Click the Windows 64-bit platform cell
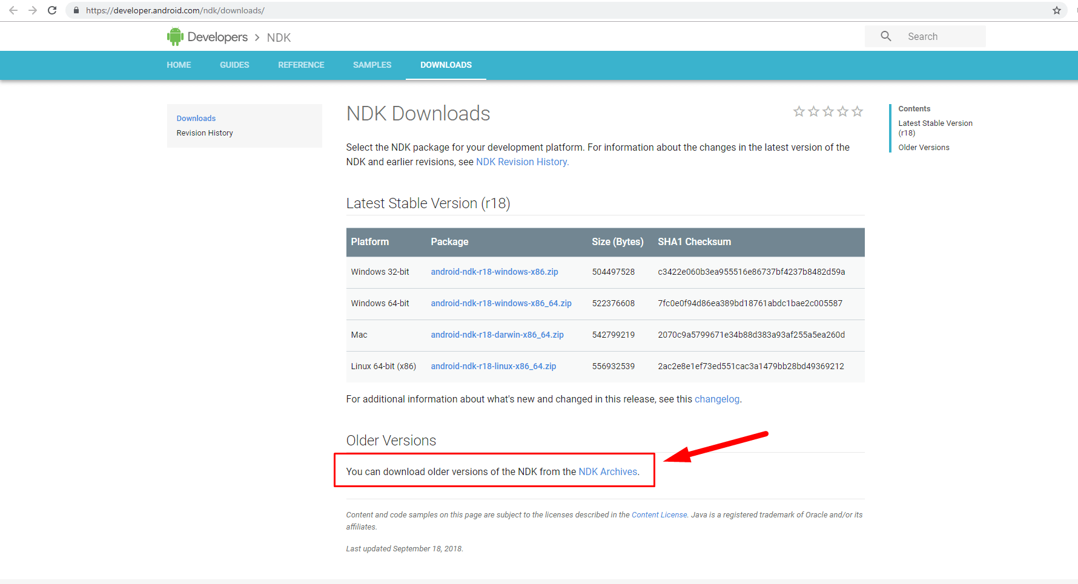 pyautogui.click(x=380, y=303)
